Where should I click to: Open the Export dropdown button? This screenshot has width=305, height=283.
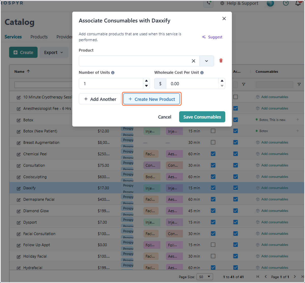(54, 52)
